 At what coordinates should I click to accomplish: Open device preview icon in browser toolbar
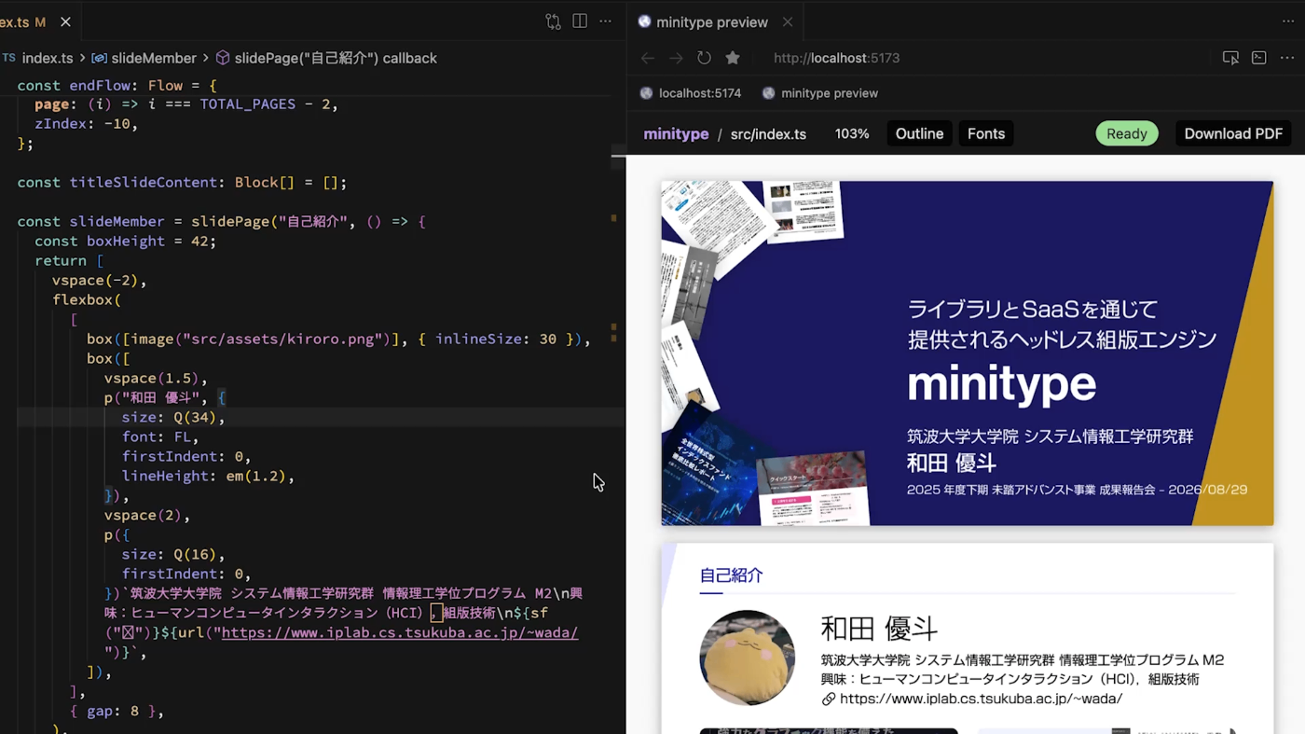1230,58
